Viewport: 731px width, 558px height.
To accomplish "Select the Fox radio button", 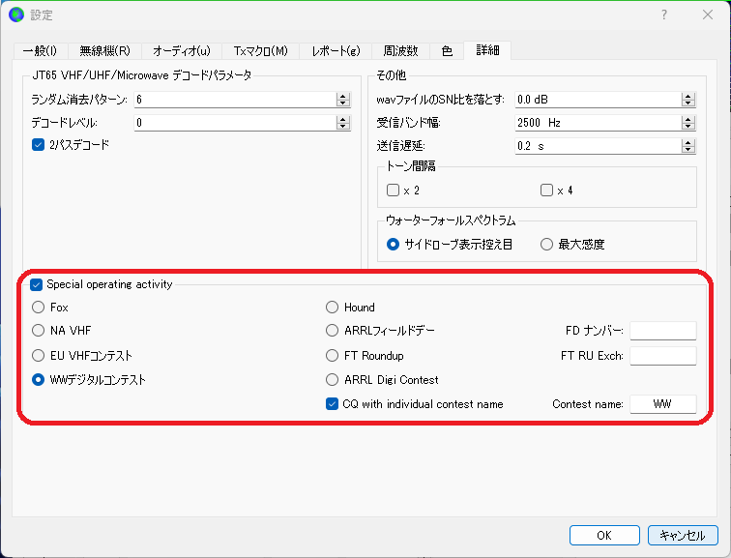I will [x=39, y=308].
